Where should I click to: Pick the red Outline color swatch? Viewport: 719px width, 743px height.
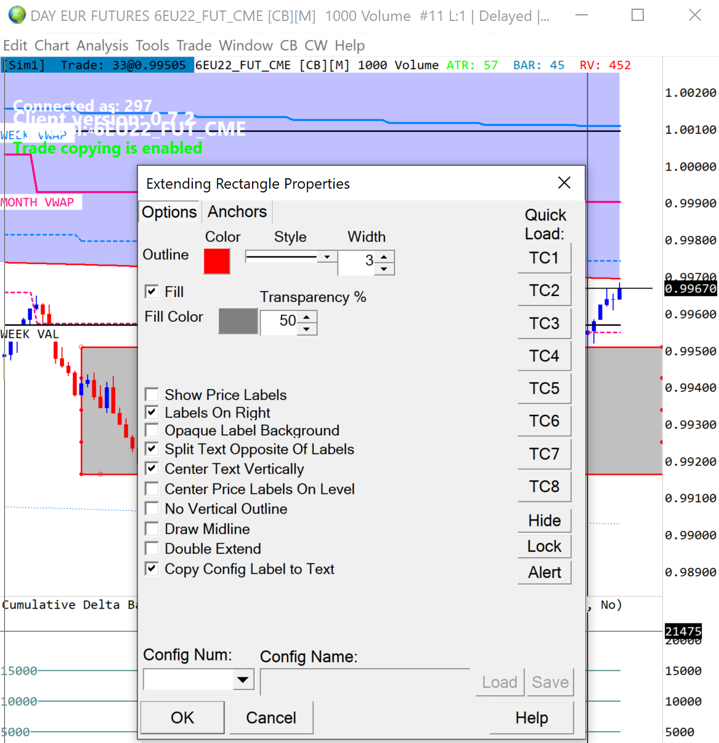[x=217, y=261]
